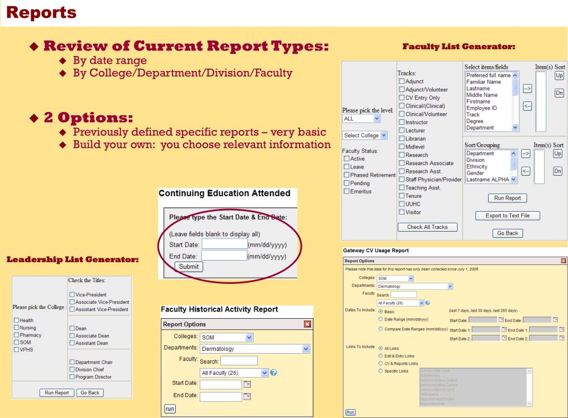Open All Faculty (26) dropdown in Gateway CV Usage Report
Screen dimensions: 568x418
400,303
